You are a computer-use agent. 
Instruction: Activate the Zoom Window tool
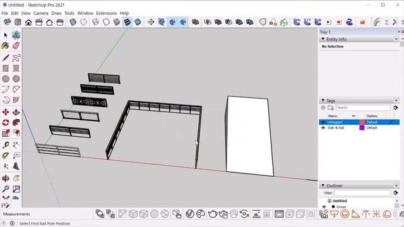(x=16, y=189)
